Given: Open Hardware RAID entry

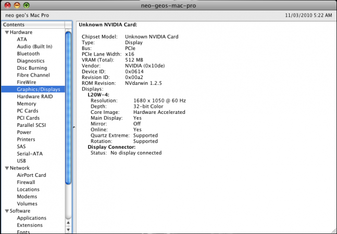Looking at the screenshot, I should tap(35, 97).
